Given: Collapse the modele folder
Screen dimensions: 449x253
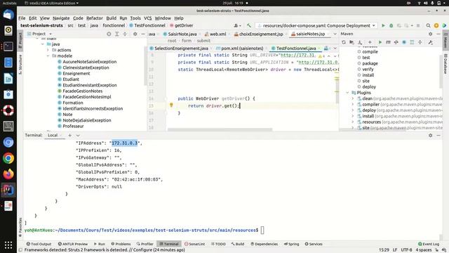Looking at the screenshot, I should [48, 56].
